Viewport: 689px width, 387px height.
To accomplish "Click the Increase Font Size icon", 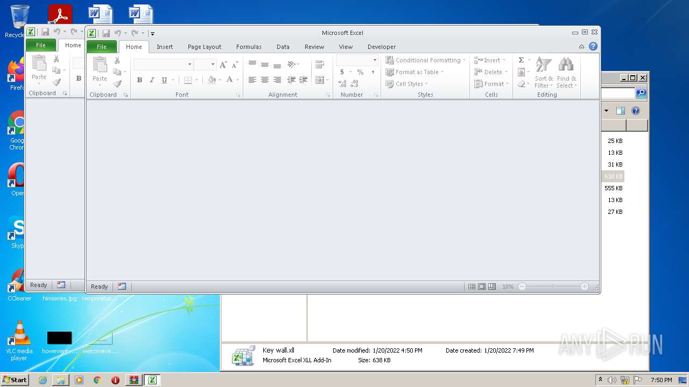I will coord(223,64).
